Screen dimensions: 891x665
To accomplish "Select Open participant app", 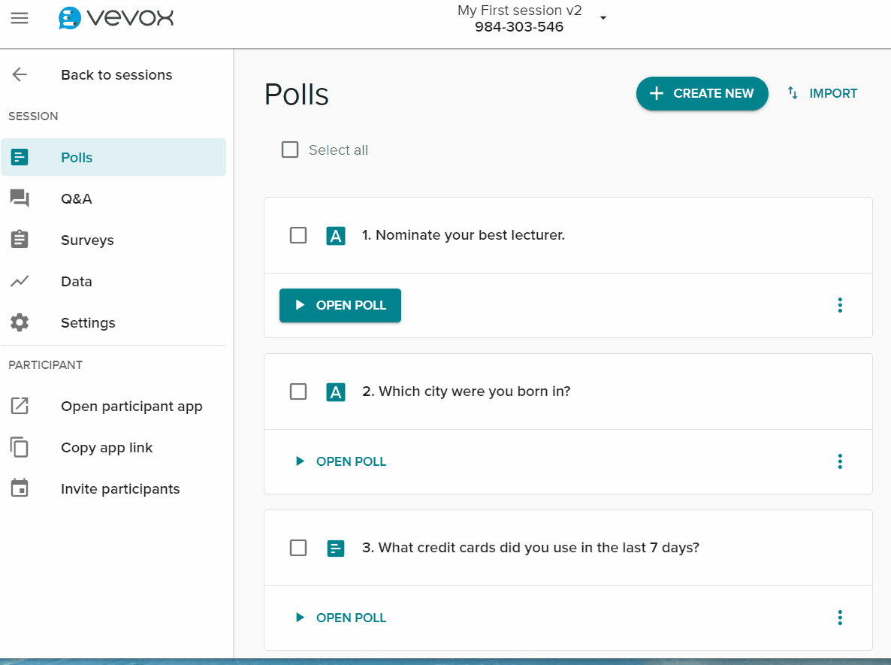I will [x=113, y=407].
